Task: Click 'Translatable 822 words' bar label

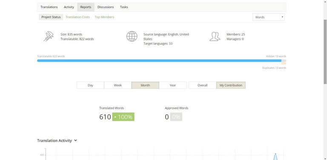Action: 51,56
